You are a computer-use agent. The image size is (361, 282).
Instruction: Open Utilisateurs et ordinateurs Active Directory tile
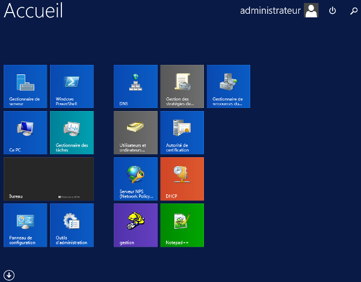point(135,133)
